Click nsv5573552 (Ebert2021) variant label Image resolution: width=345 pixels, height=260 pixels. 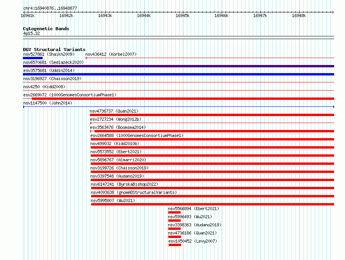click(116, 152)
